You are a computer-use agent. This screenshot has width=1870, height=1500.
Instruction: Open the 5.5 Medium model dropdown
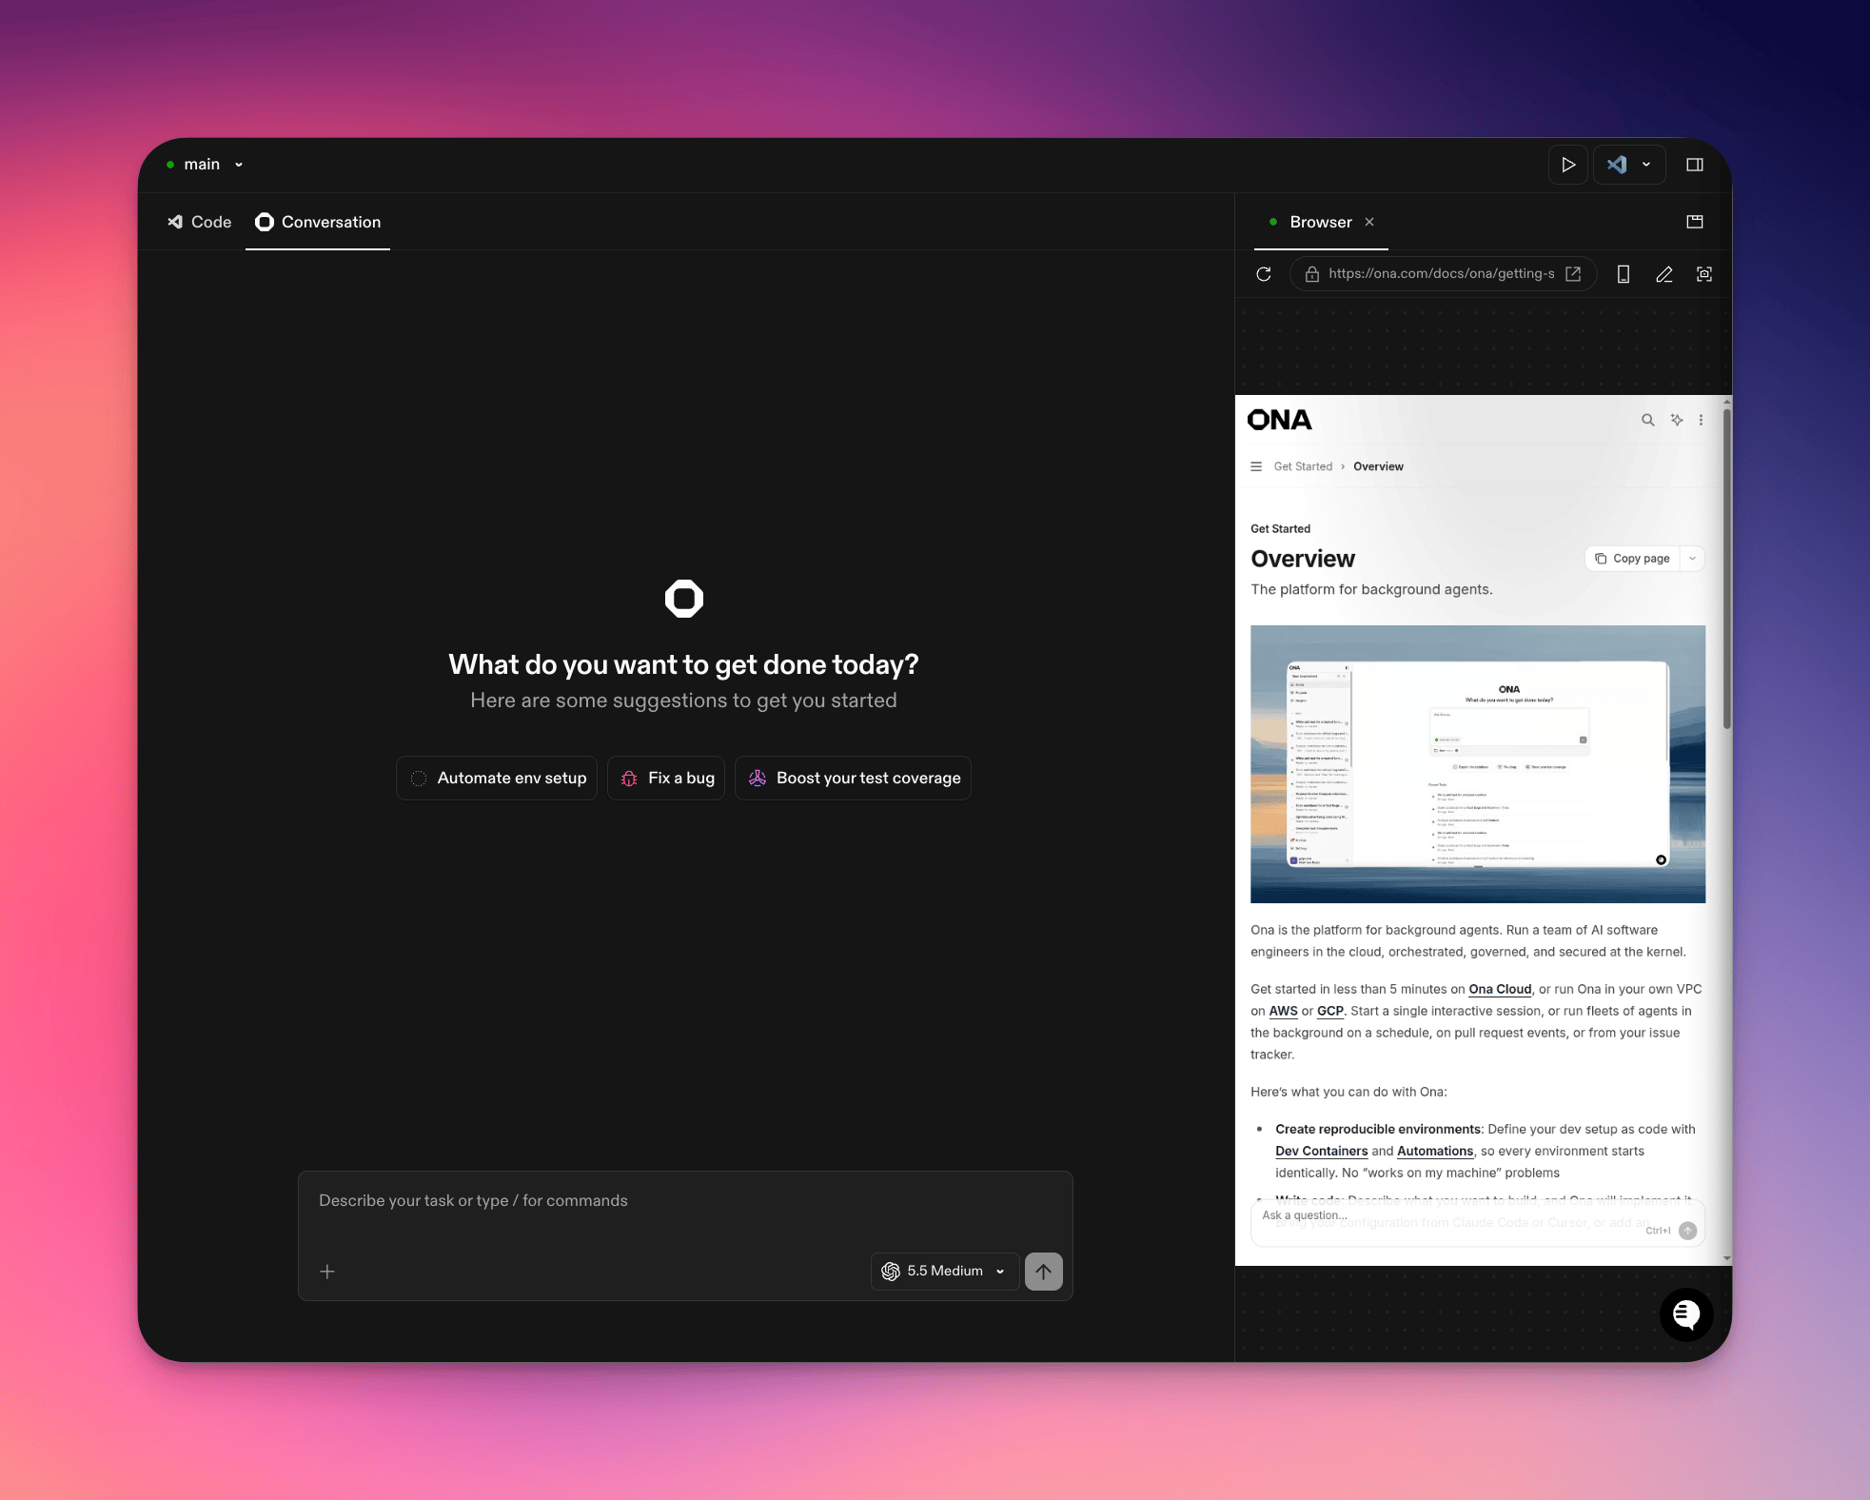coord(944,1272)
